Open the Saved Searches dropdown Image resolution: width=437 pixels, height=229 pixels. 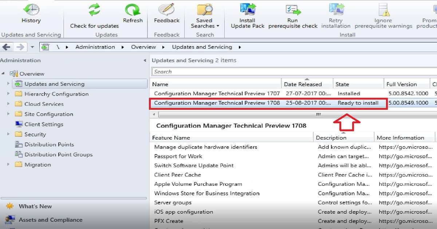pyautogui.click(x=205, y=16)
